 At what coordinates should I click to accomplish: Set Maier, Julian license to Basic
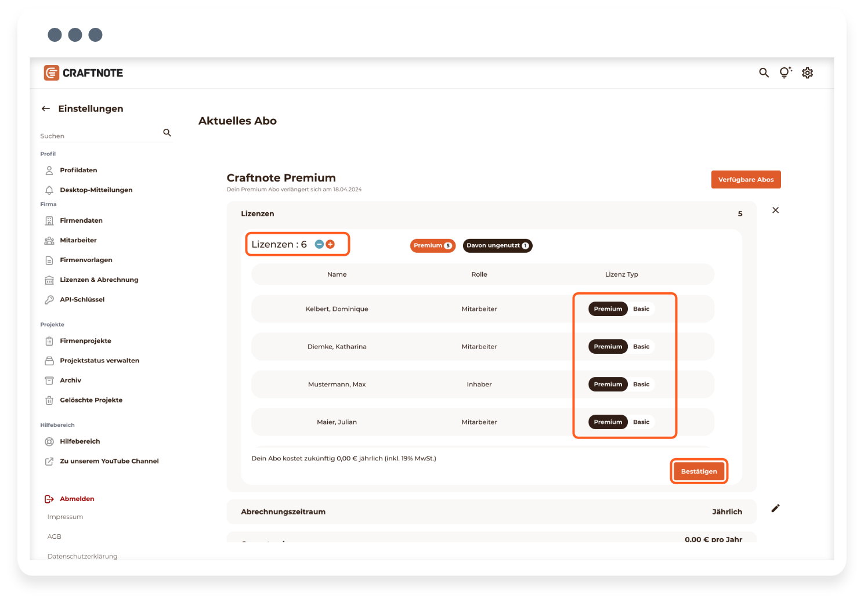point(641,422)
